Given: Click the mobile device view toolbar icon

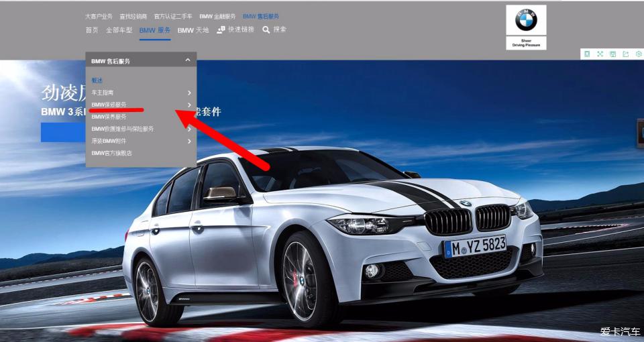Looking at the screenshot, I should (588, 54).
